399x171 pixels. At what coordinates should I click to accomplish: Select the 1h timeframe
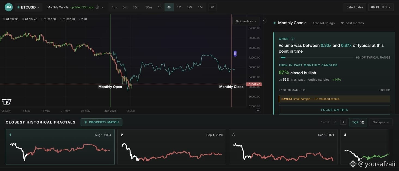coord(160,7)
